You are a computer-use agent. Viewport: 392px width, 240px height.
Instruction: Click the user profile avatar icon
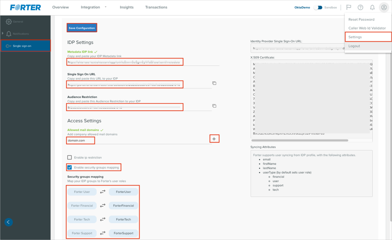[384, 7]
